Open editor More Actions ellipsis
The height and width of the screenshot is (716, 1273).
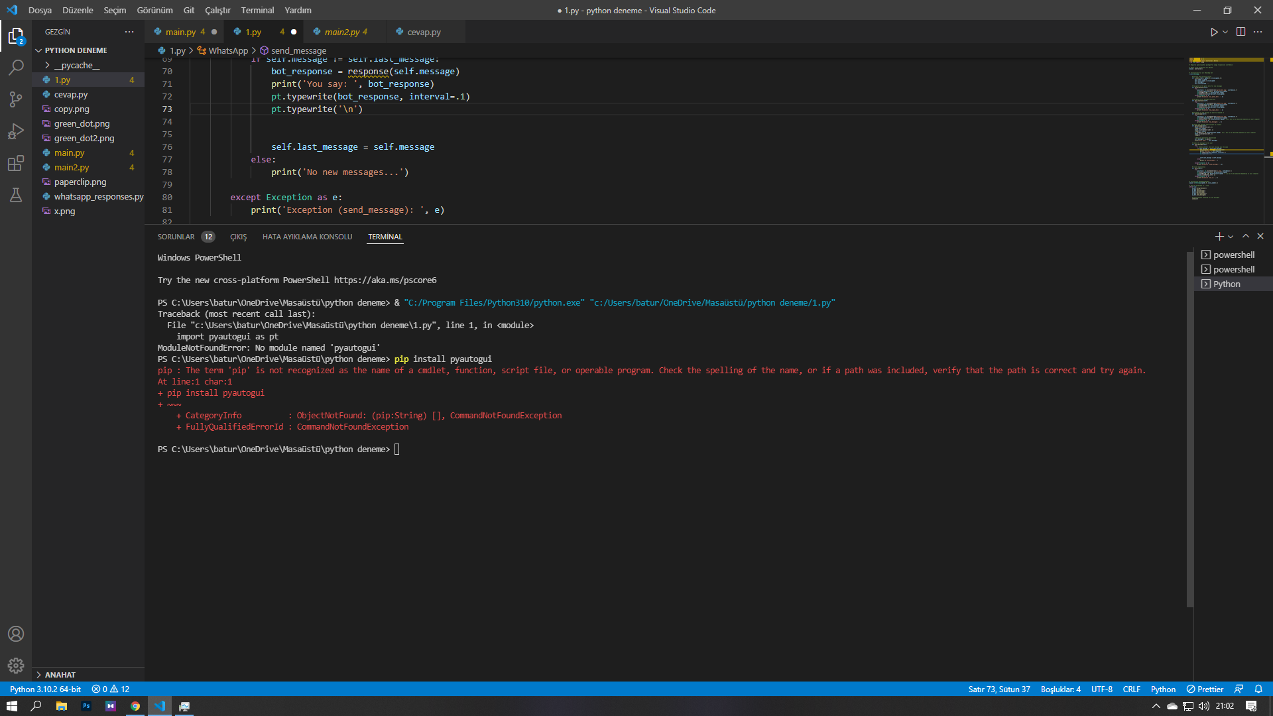pos(1258,32)
